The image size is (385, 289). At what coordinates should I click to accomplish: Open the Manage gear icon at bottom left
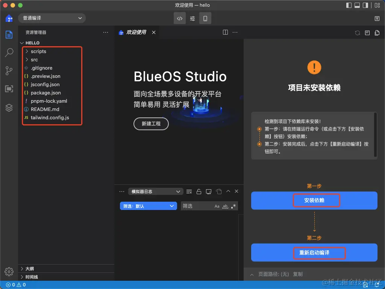[x=9, y=271]
